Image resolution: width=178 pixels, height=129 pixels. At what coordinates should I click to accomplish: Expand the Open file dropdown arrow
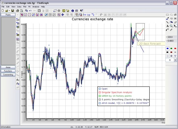[9, 11]
